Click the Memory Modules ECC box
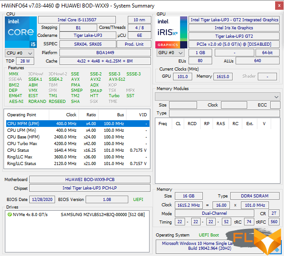284x256 pixels. [x=275, y=105]
